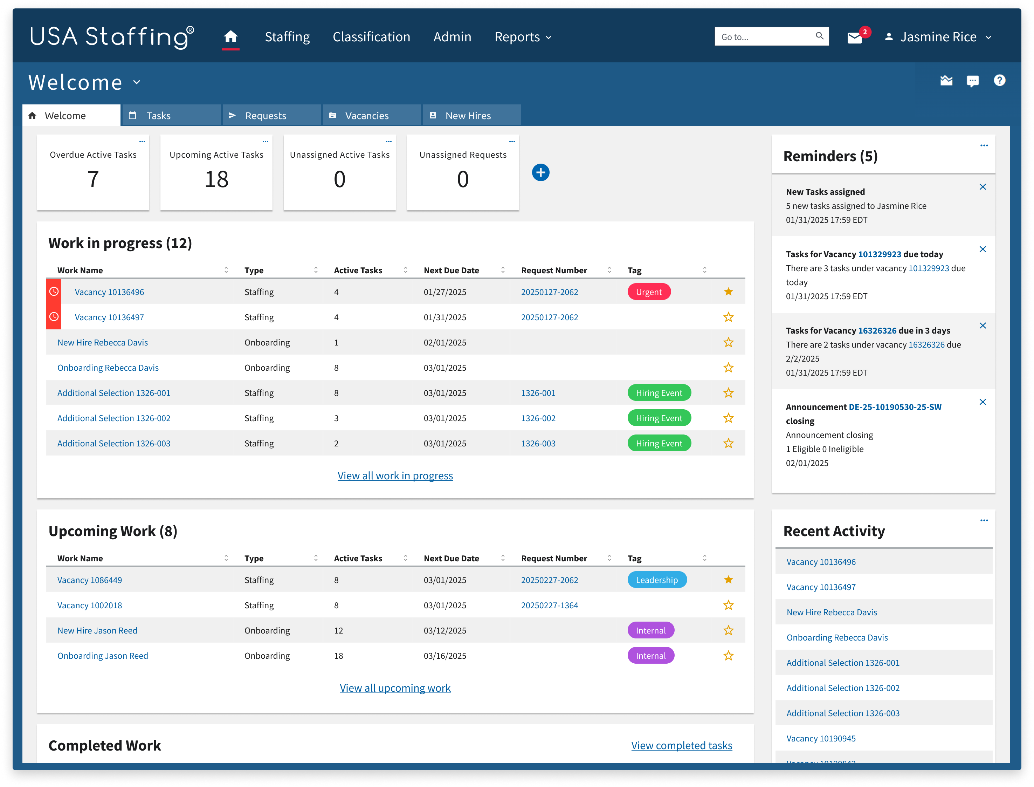Screen dimensions: 1034x787
Task: Unfavorite the starred Vacancy 10136496 row
Action: pos(728,292)
